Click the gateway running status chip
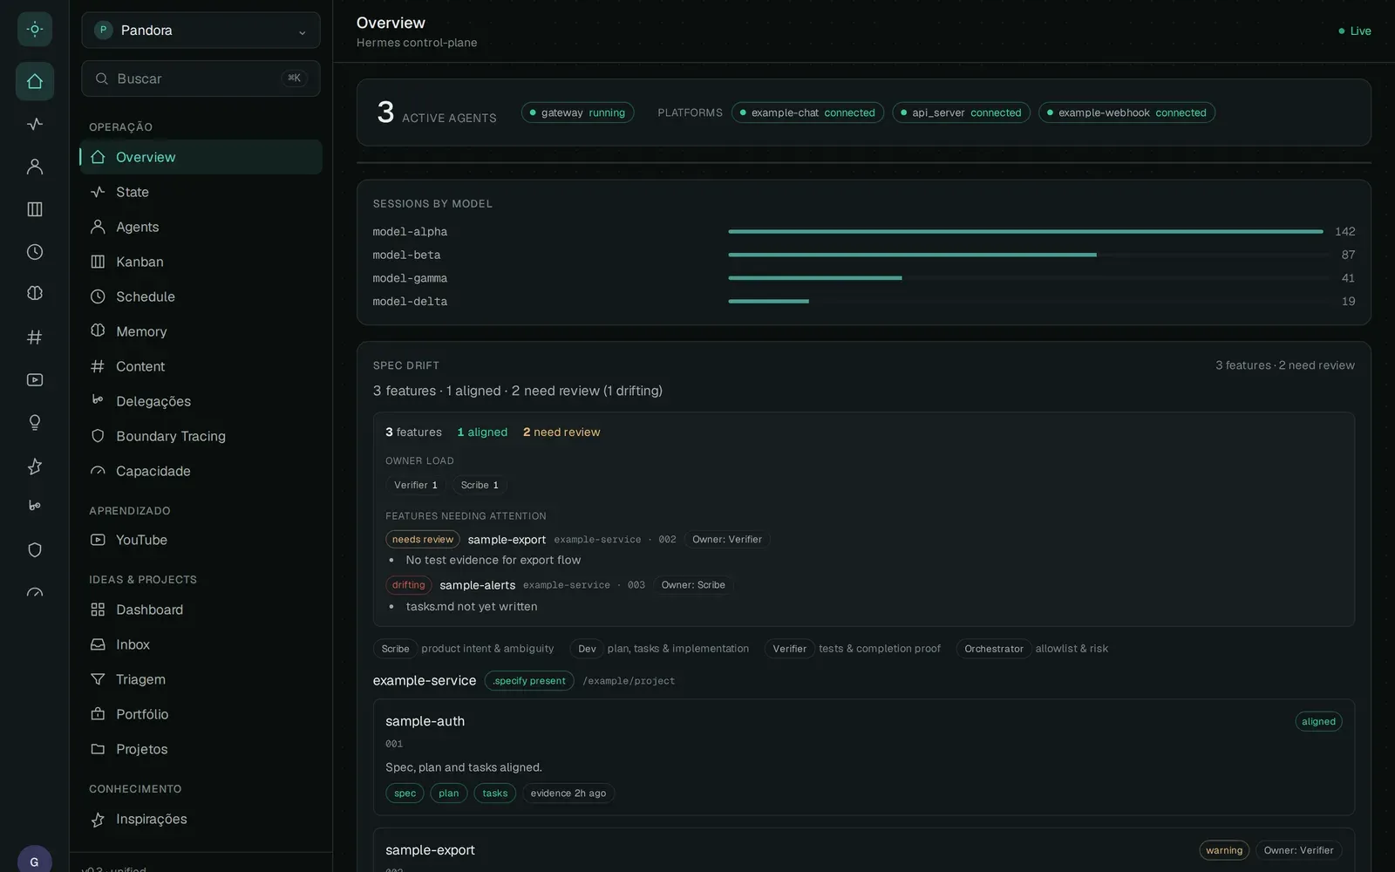 [577, 112]
